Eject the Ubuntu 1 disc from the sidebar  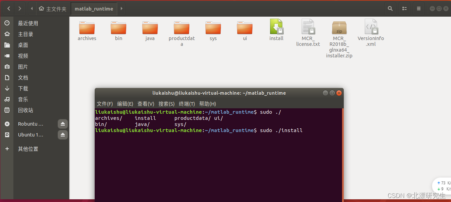pos(62,135)
